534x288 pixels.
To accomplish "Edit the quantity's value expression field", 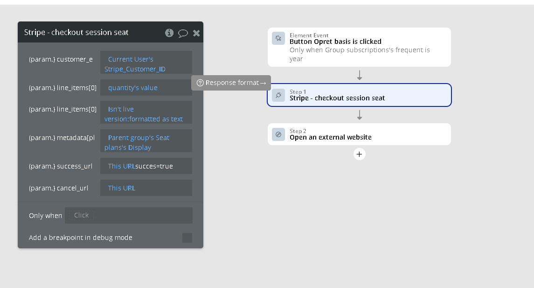I will 146,88.
